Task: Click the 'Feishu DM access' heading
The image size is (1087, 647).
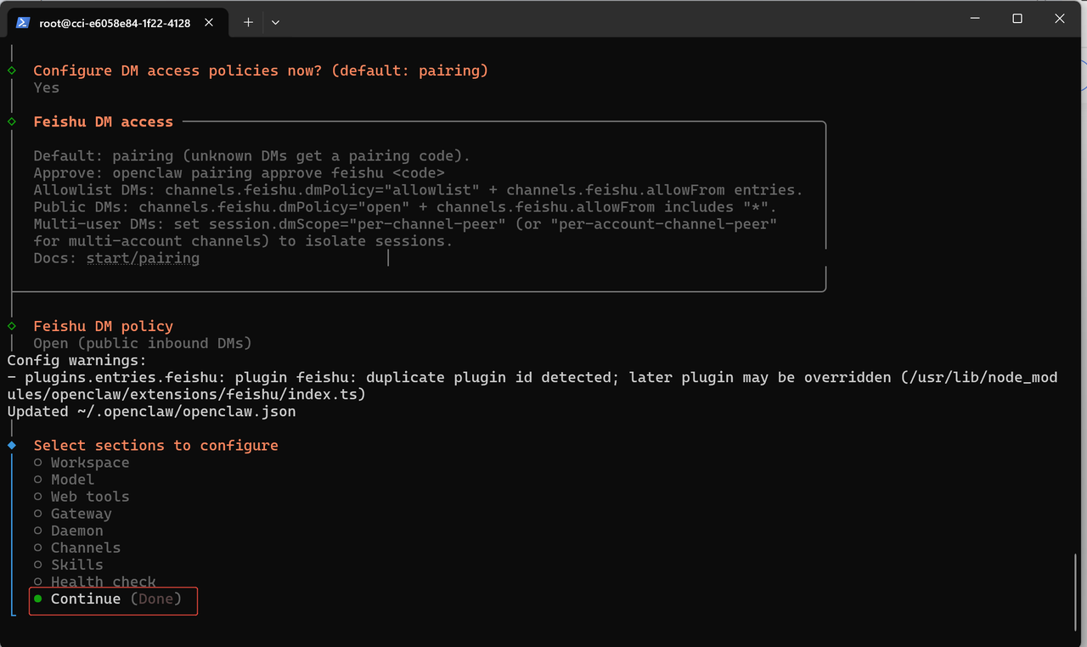Action: [x=103, y=122]
